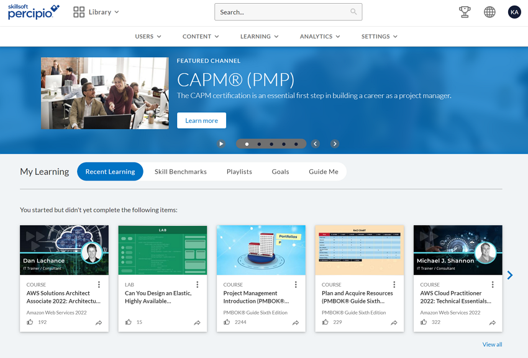
Task: Select the first banner slide dot
Action: click(247, 144)
